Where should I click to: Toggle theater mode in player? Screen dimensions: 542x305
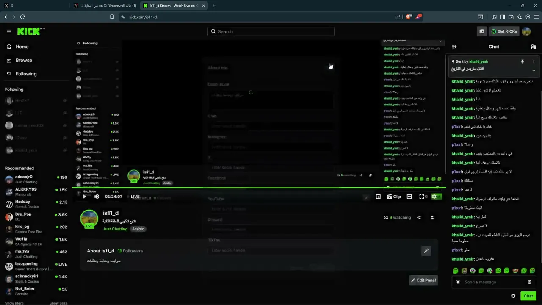tap(409, 197)
